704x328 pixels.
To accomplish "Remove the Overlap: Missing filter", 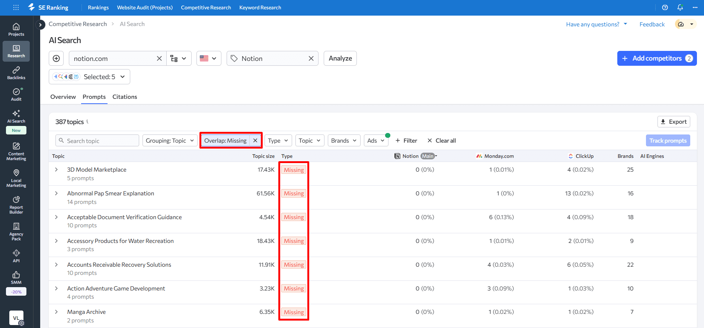I will pos(255,140).
